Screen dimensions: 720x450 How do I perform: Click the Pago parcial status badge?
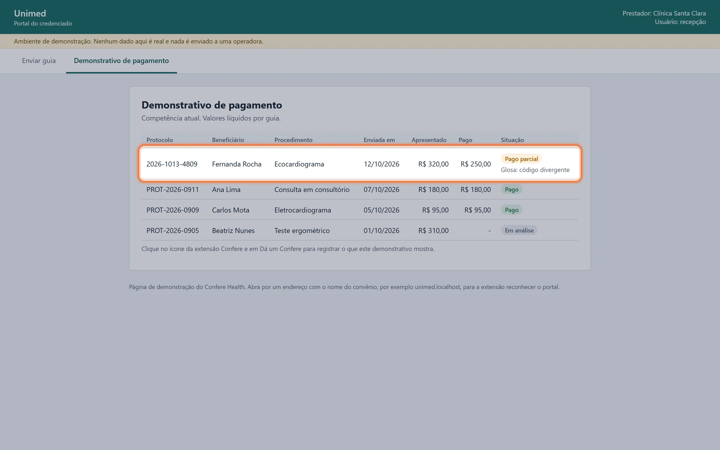pos(521,159)
